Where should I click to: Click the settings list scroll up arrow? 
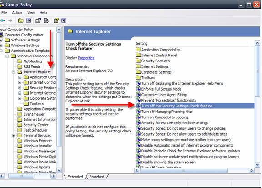(x=257, y=43)
